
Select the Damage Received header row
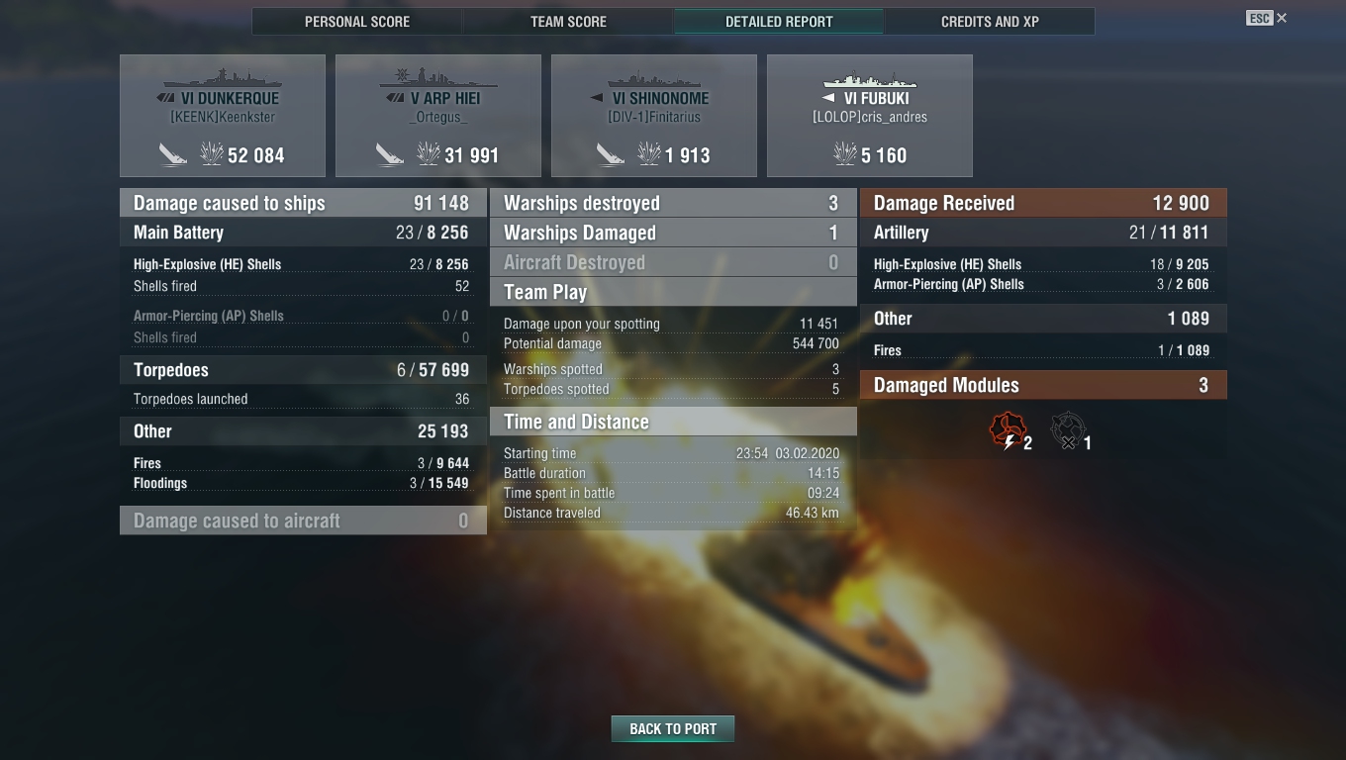[x=1043, y=203]
